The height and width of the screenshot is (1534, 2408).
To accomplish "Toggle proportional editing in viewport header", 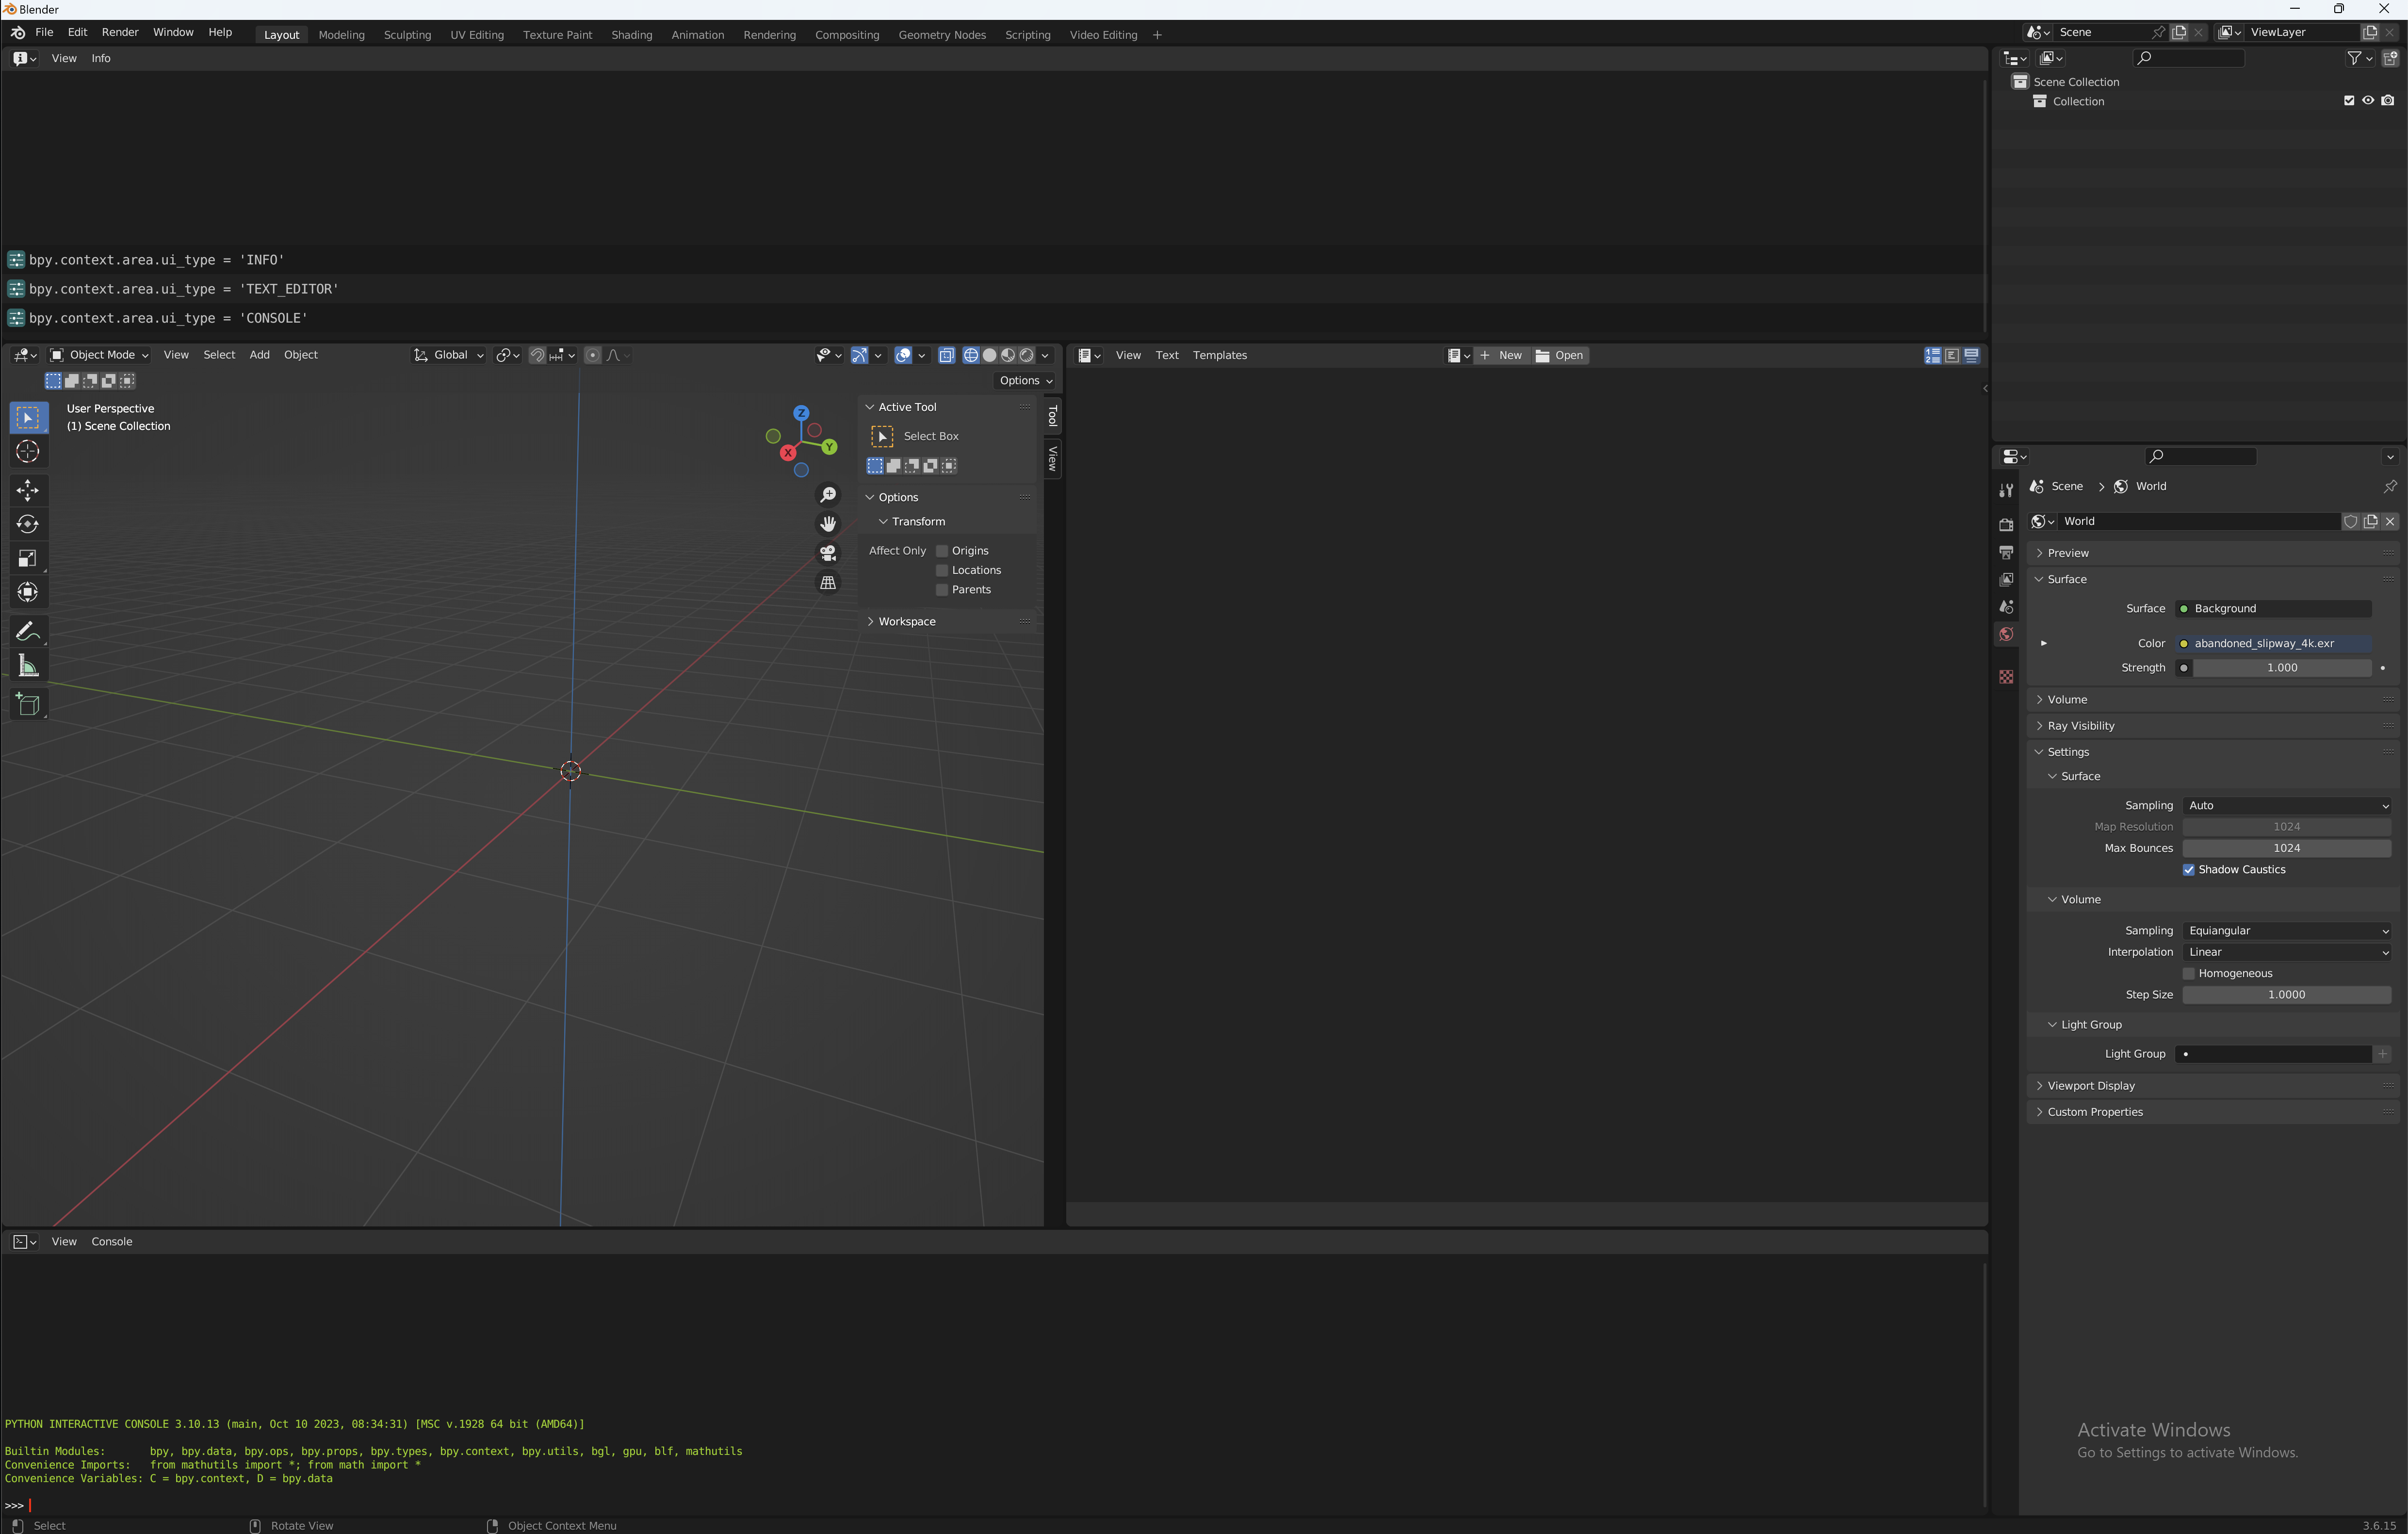I will click(x=593, y=355).
